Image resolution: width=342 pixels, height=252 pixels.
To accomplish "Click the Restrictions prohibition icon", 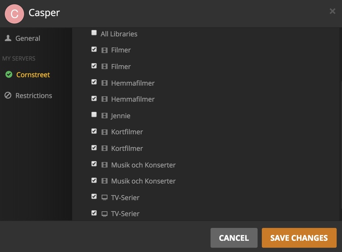I will [x=8, y=95].
